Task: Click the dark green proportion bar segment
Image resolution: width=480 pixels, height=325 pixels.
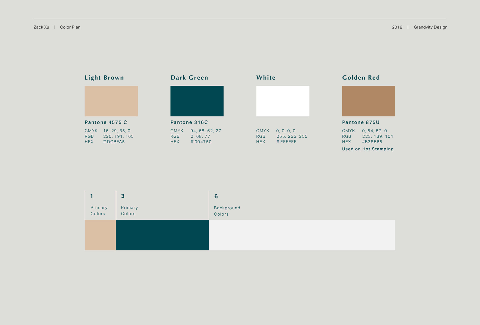Action: click(x=162, y=235)
